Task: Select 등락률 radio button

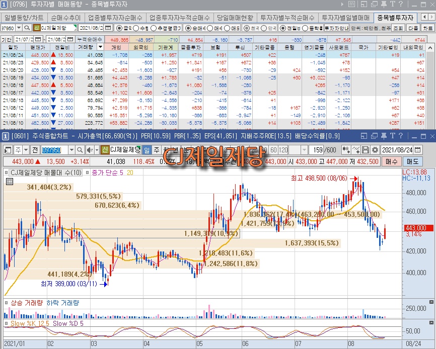Action: coord(305,28)
